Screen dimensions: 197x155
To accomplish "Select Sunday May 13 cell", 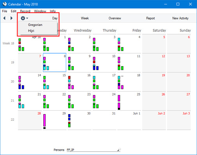I will 179,63.
